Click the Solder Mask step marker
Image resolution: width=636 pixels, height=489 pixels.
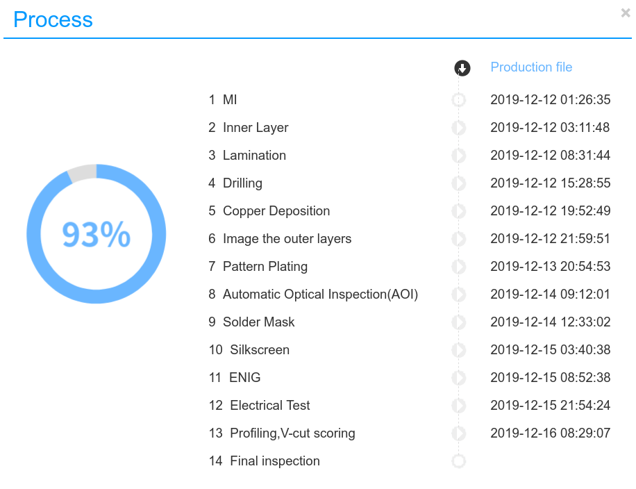pyautogui.click(x=459, y=322)
